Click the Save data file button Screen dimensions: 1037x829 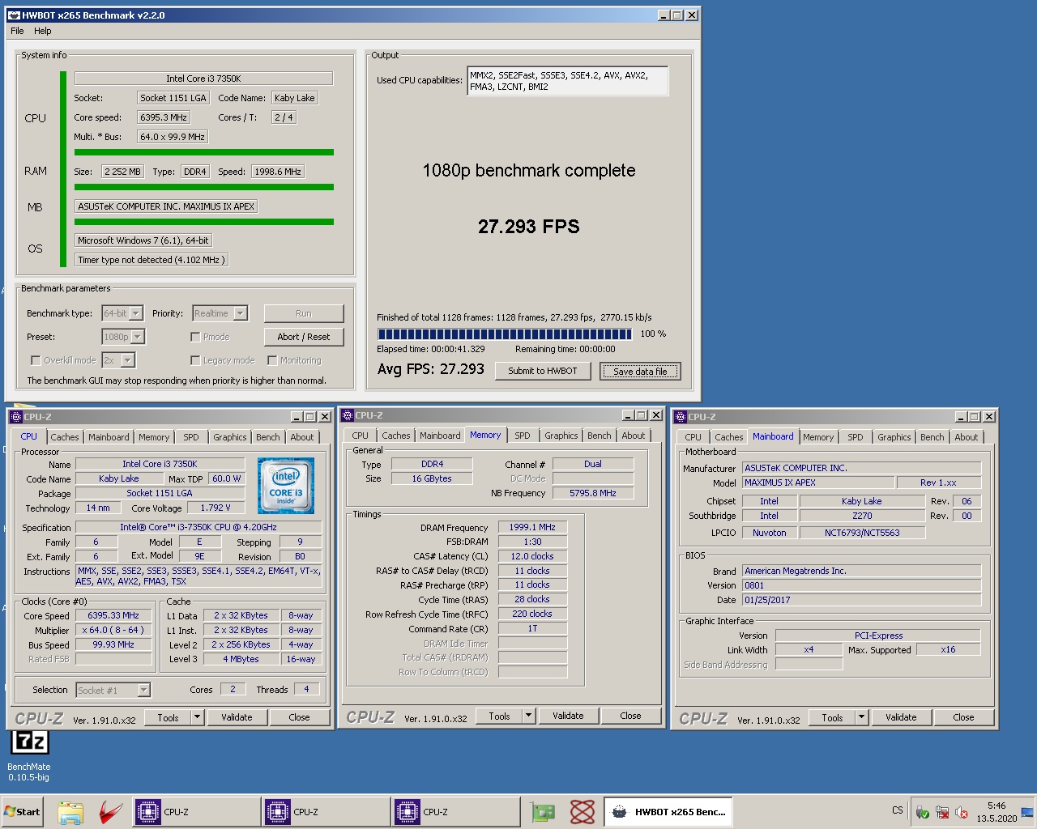(640, 372)
